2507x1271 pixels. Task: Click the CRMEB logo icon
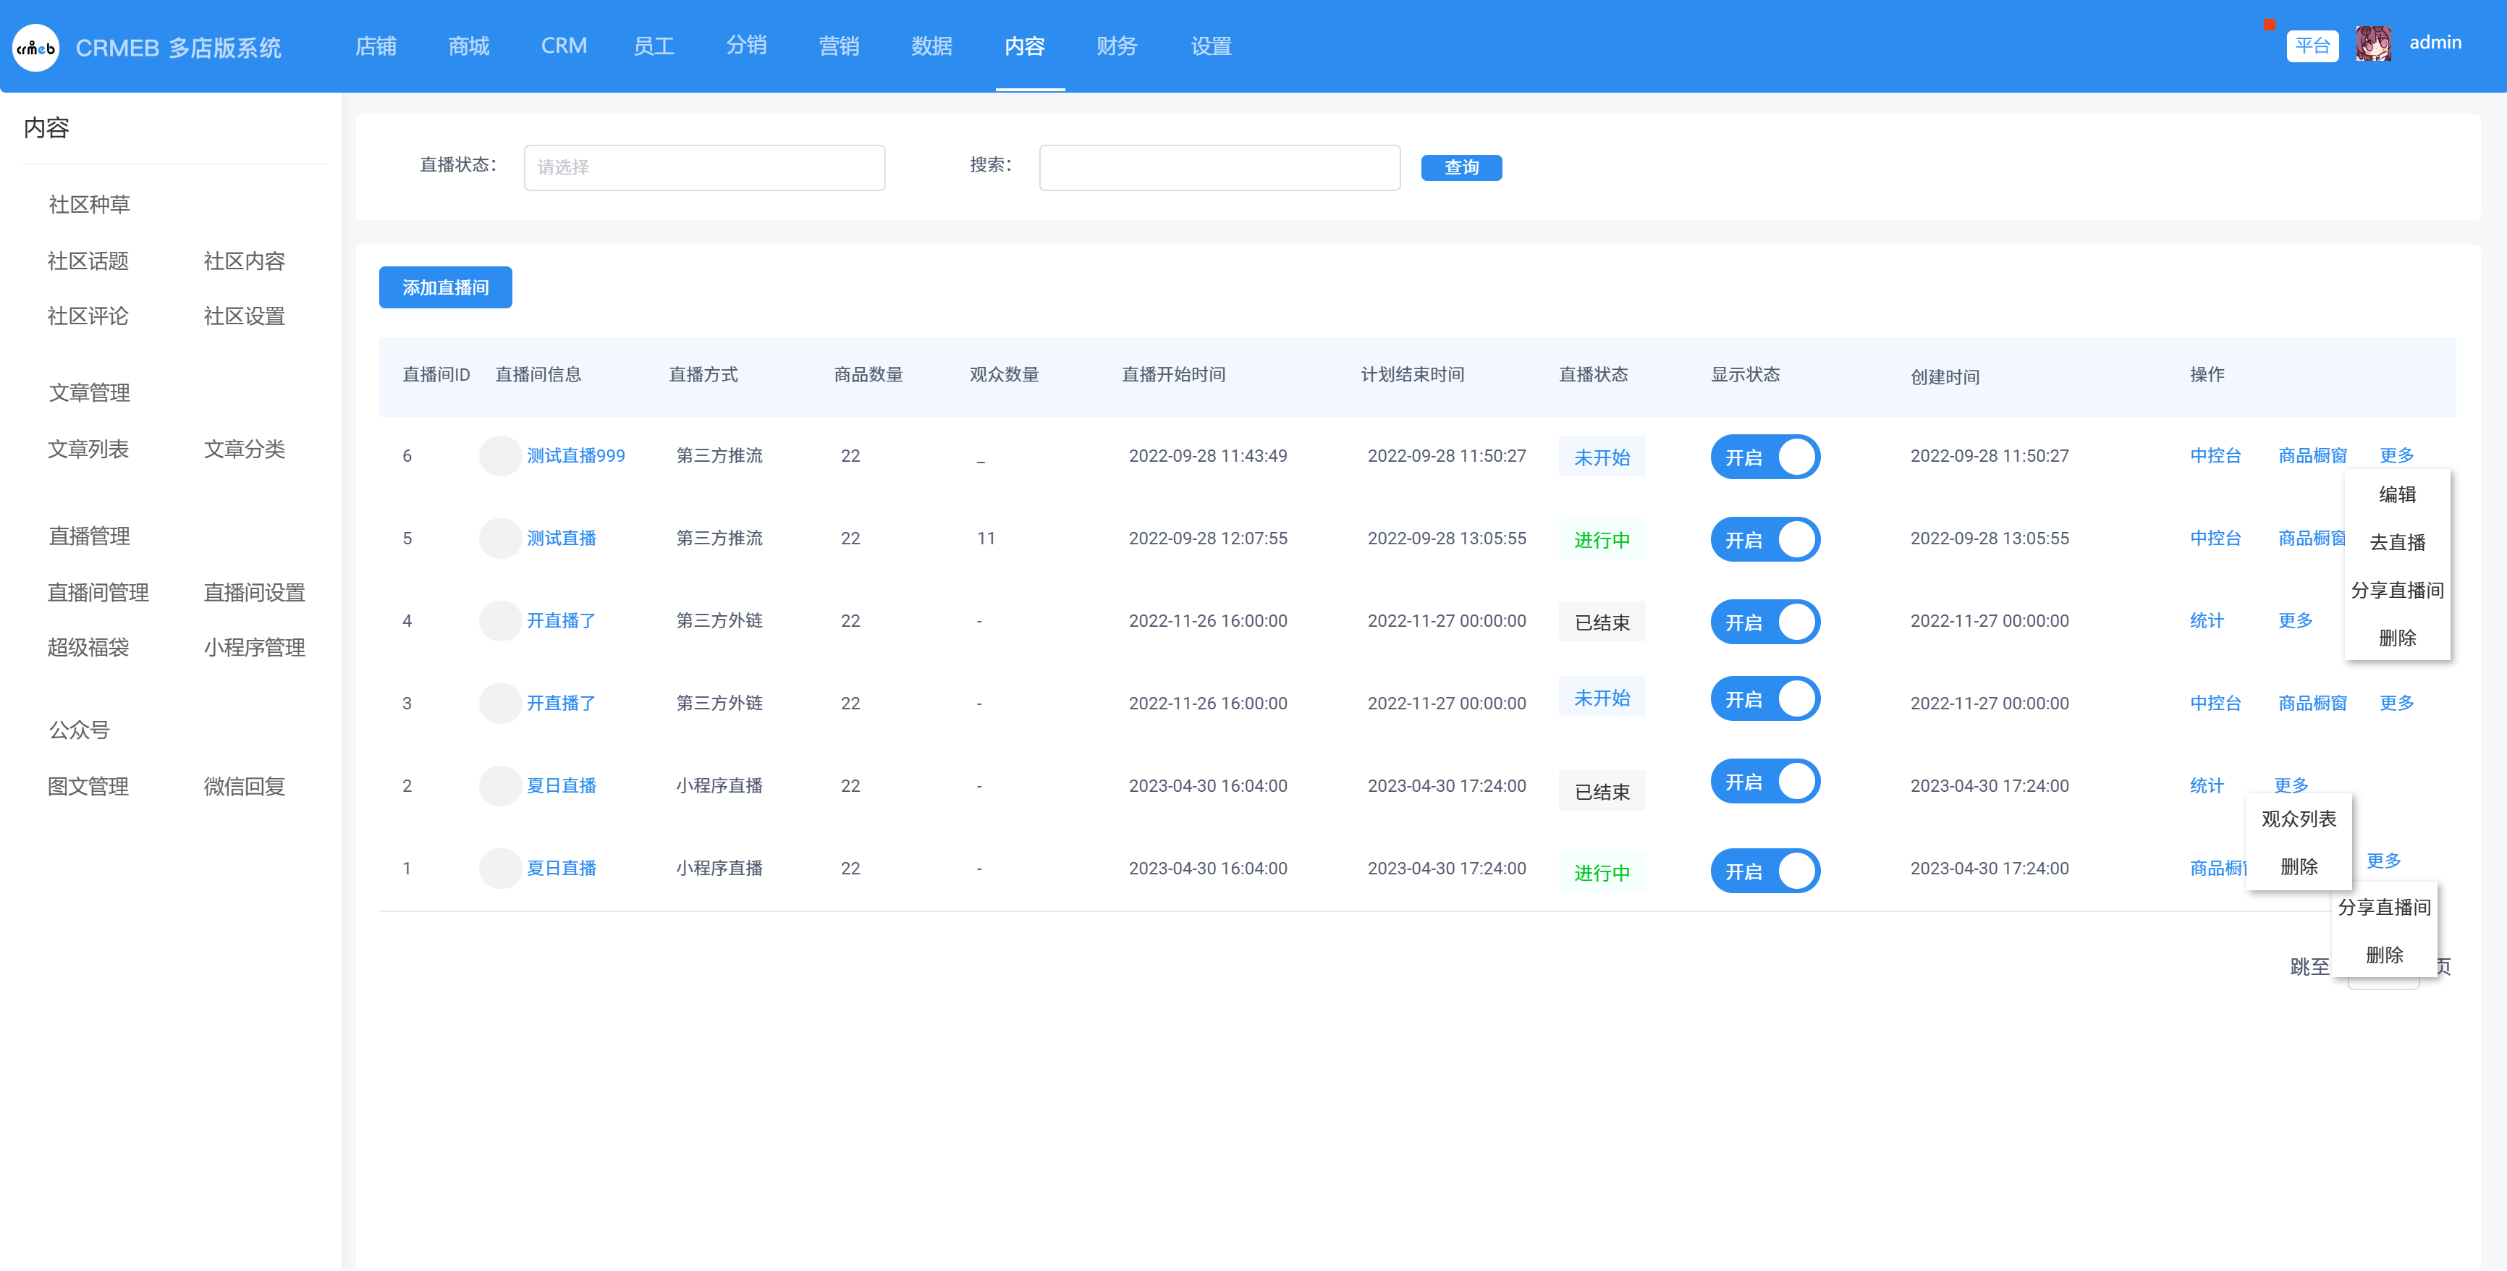coord(36,47)
